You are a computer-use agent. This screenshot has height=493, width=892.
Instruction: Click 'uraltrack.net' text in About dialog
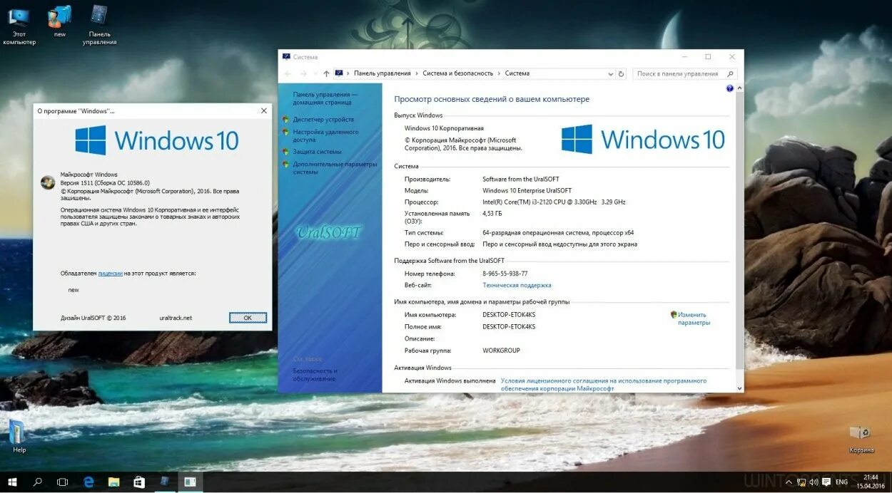176,318
